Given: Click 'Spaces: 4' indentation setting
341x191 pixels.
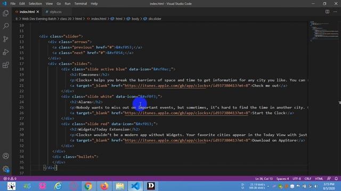Looking at the screenshot, I should tap(282, 179).
